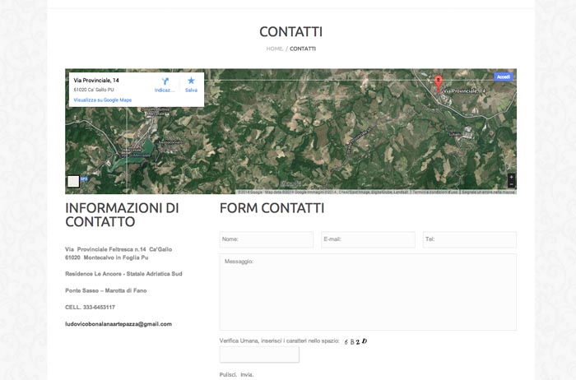
Task: Click the captcha verification input box
Action: pyautogui.click(x=259, y=355)
